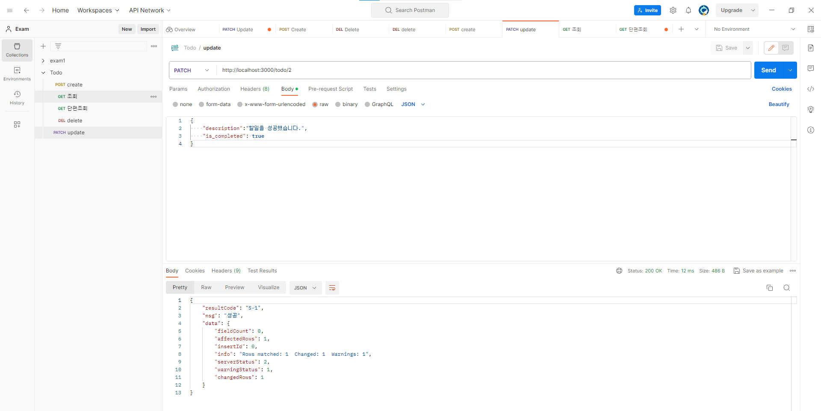Create a new collection with plus icon
Screen dimensions: 821x411
click(x=43, y=46)
